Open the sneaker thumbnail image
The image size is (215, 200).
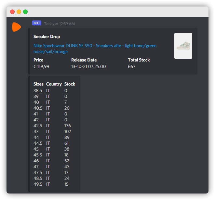click(x=183, y=46)
